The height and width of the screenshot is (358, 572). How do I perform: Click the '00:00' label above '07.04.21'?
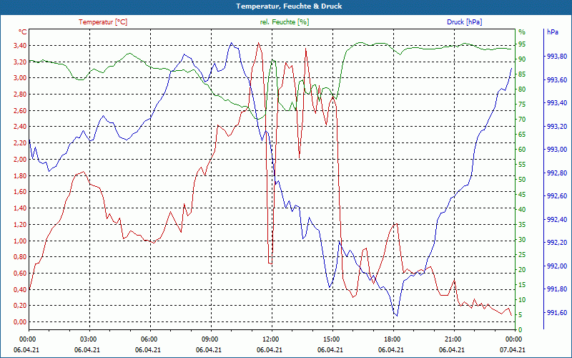click(x=513, y=339)
